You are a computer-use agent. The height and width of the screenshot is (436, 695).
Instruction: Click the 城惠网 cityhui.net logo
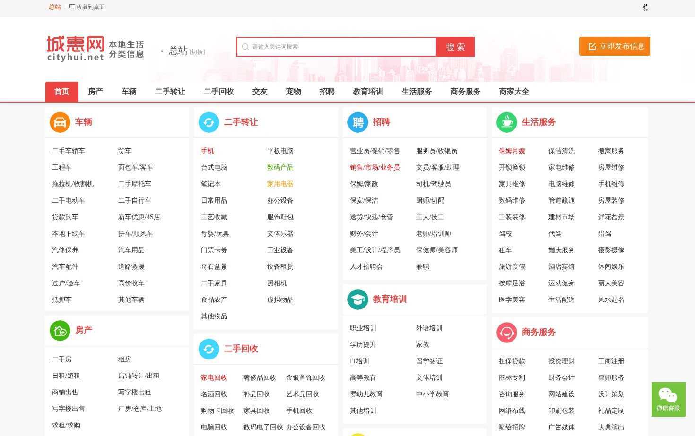pyautogui.click(x=95, y=49)
